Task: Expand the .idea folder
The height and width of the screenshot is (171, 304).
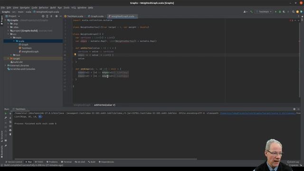Action: (x=9, y=27)
